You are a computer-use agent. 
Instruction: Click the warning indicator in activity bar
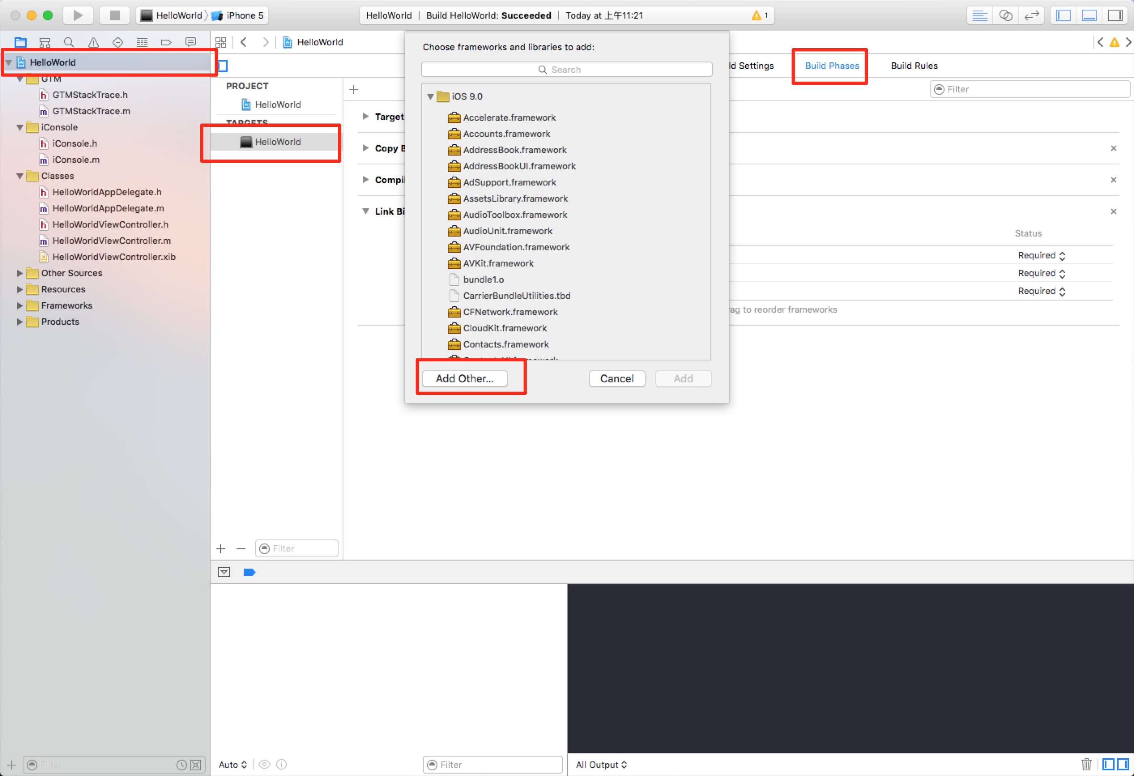click(759, 16)
